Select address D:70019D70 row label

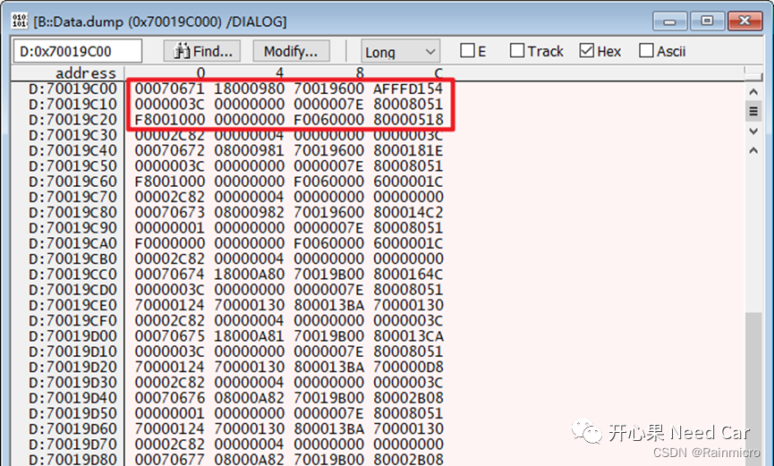72,445
